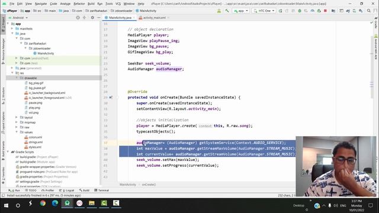
Task: Click the Run app toolbar icon
Action: click(280, 11)
